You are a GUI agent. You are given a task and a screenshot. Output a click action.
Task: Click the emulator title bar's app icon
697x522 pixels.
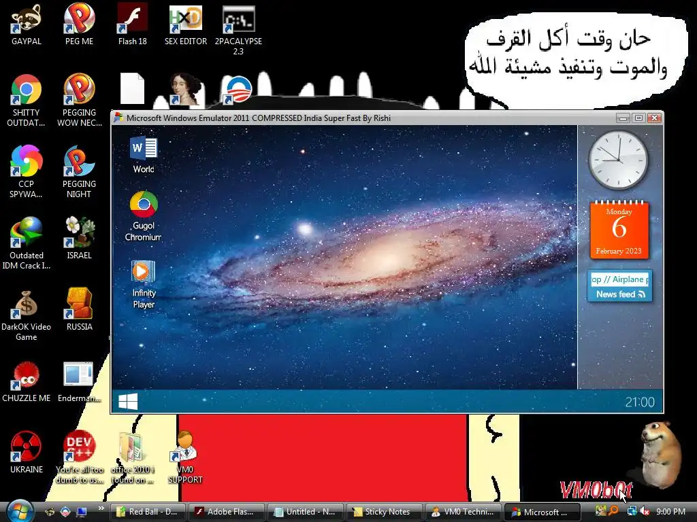click(x=118, y=118)
